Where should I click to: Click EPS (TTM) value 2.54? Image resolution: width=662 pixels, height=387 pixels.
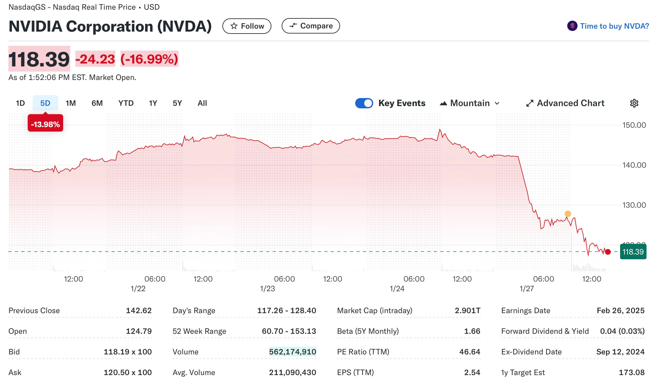(x=472, y=372)
